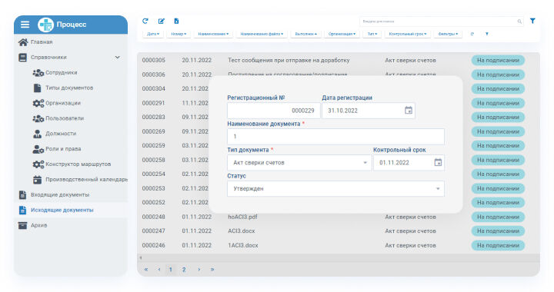This screenshot has width=554, height=292.
Task: Click the Регистрационный № field
Action: [273, 111]
